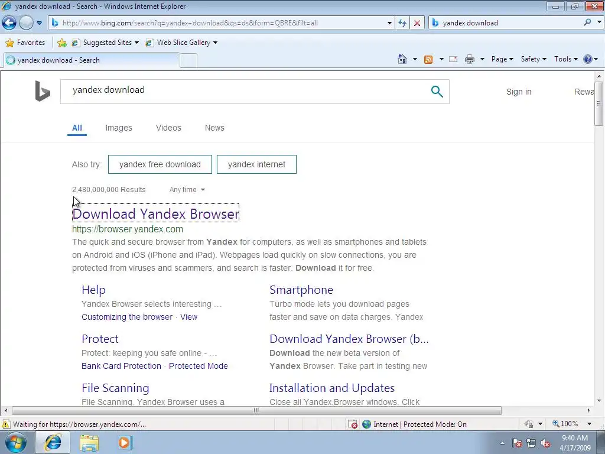Open the Download Yandex Browser result link
The height and width of the screenshot is (454, 605).
pos(156,213)
